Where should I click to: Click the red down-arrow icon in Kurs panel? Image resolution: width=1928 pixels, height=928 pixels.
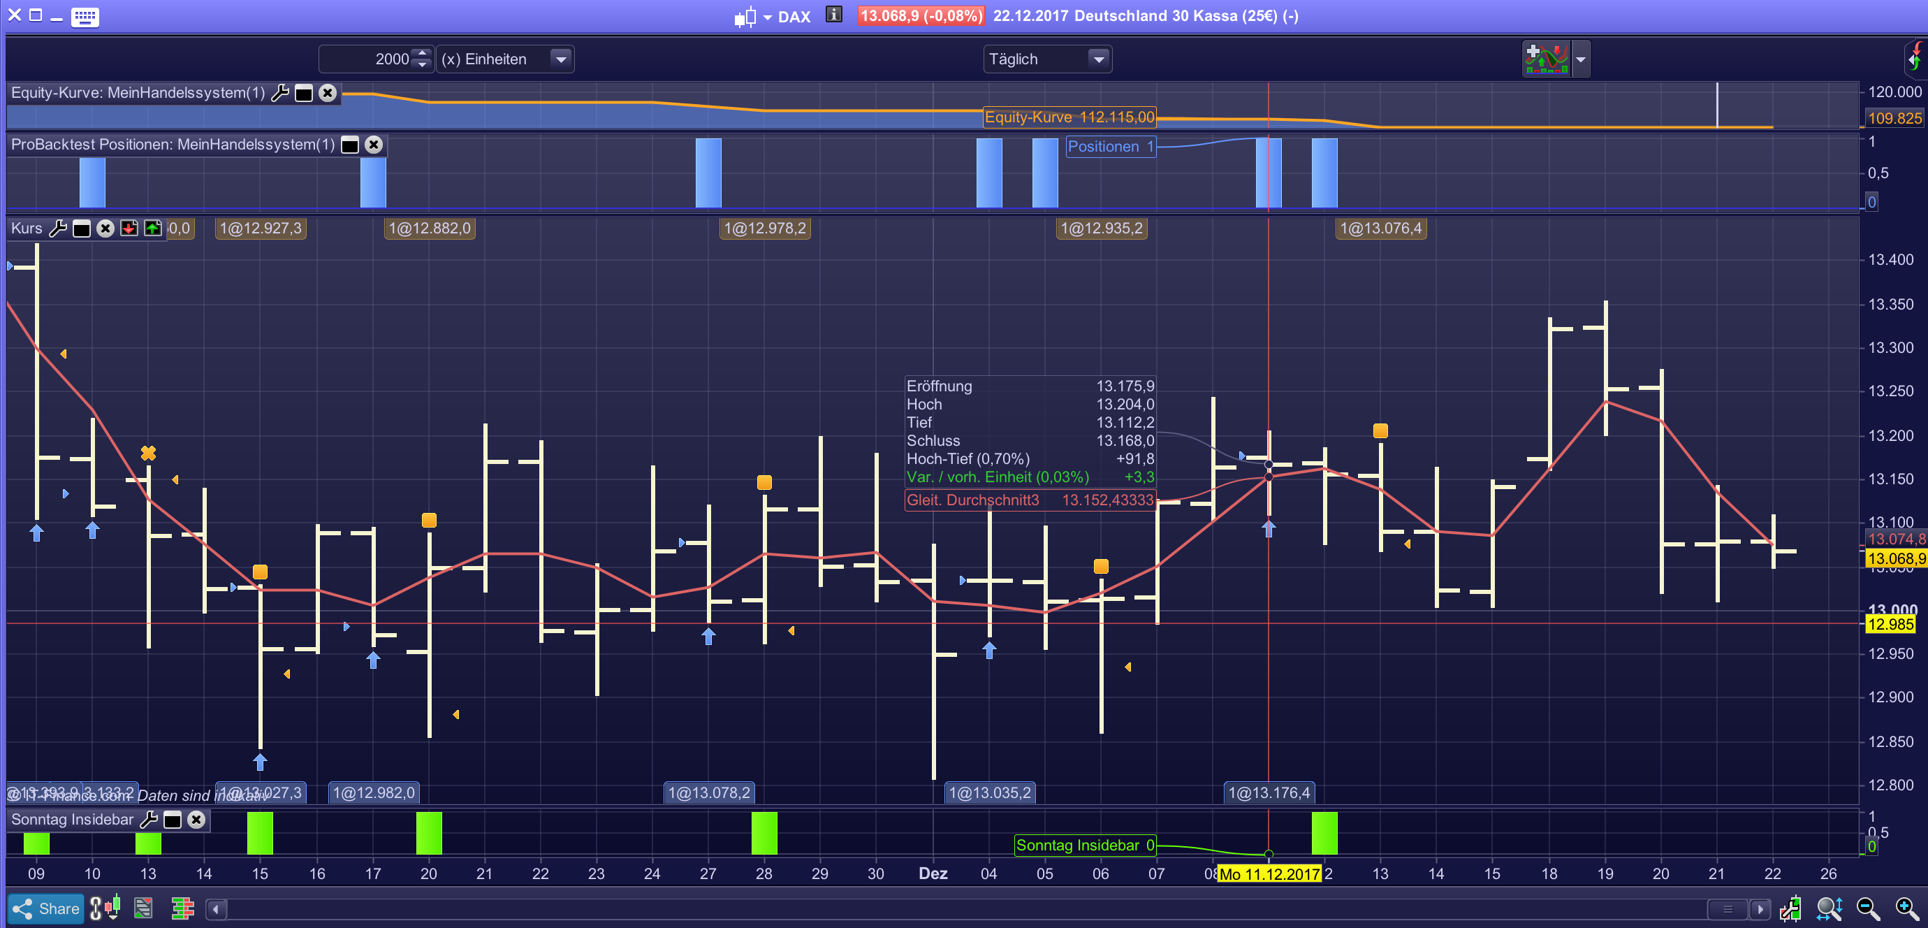[129, 229]
